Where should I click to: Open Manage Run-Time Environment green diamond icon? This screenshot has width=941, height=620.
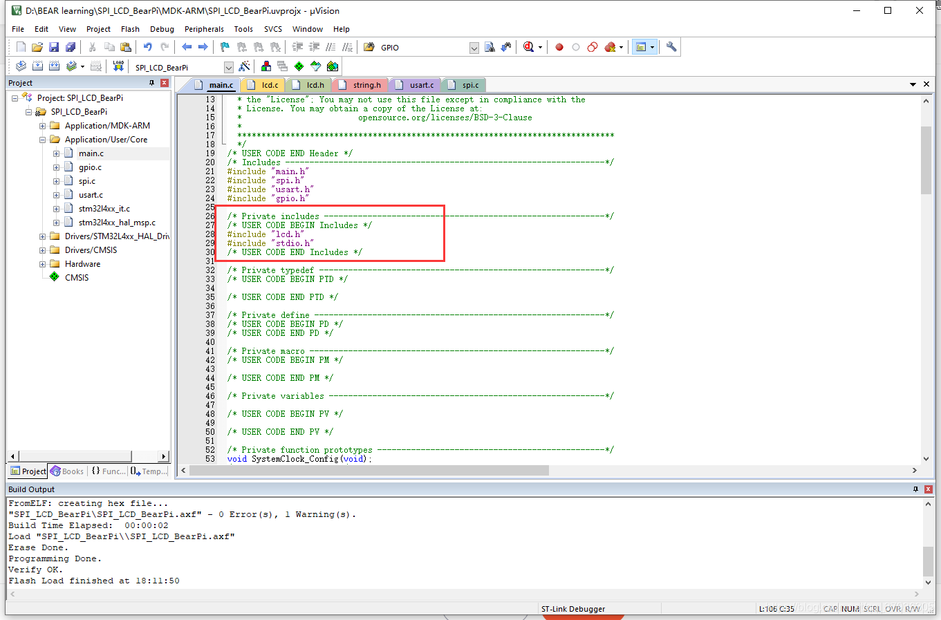click(299, 66)
